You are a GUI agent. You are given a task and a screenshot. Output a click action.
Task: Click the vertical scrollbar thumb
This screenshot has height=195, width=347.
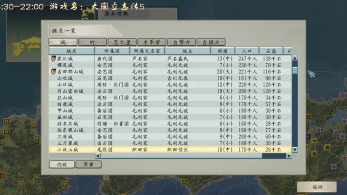click(x=295, y=70)
